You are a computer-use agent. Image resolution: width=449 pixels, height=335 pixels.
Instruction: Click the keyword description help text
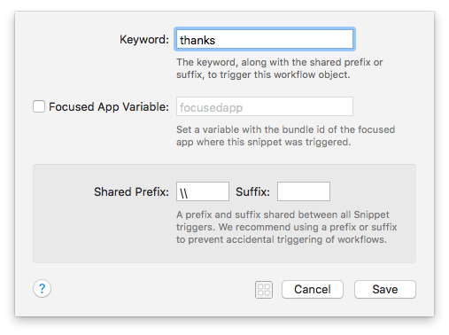pos(279,68)
